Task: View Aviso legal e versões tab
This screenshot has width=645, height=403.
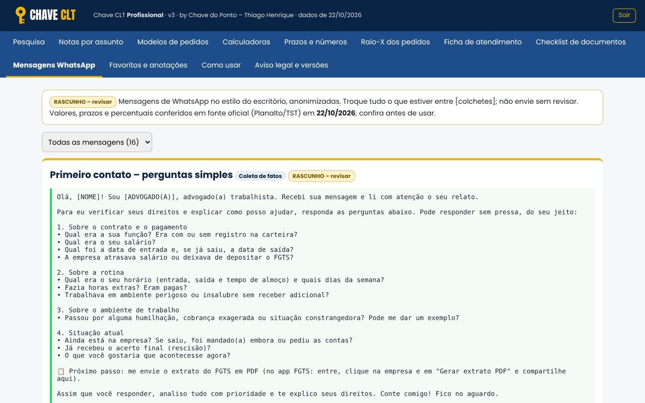Action: point(292,65)
